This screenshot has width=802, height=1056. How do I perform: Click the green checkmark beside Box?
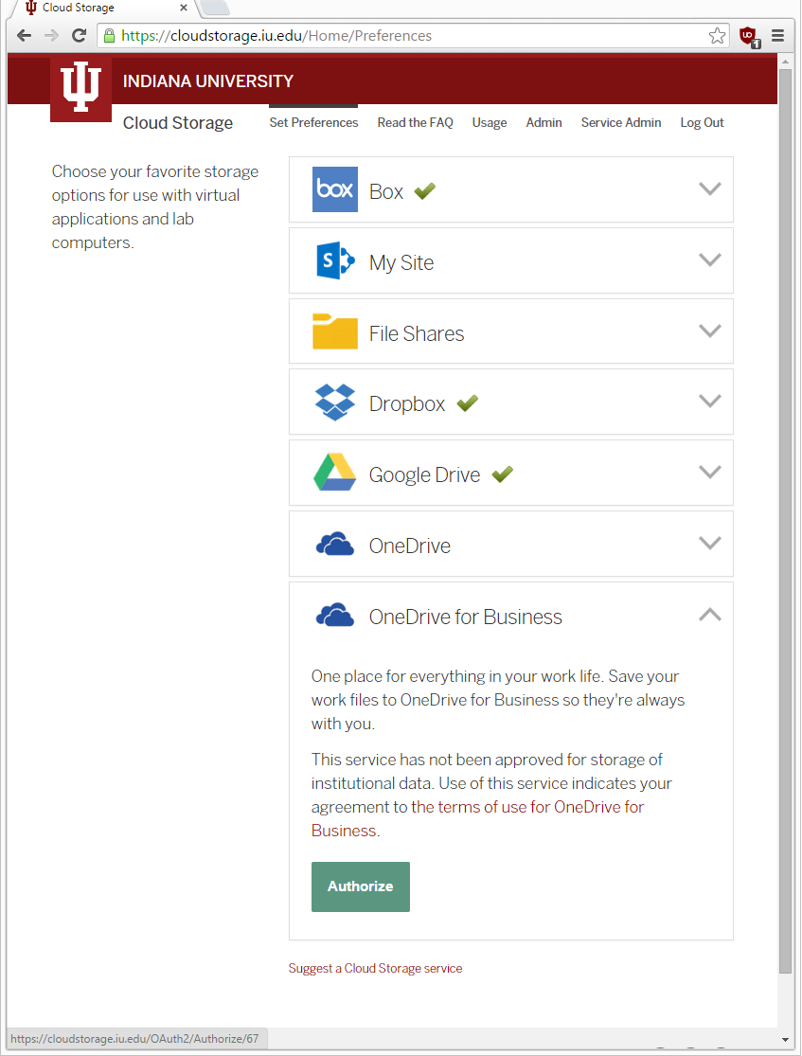(425, 191)
